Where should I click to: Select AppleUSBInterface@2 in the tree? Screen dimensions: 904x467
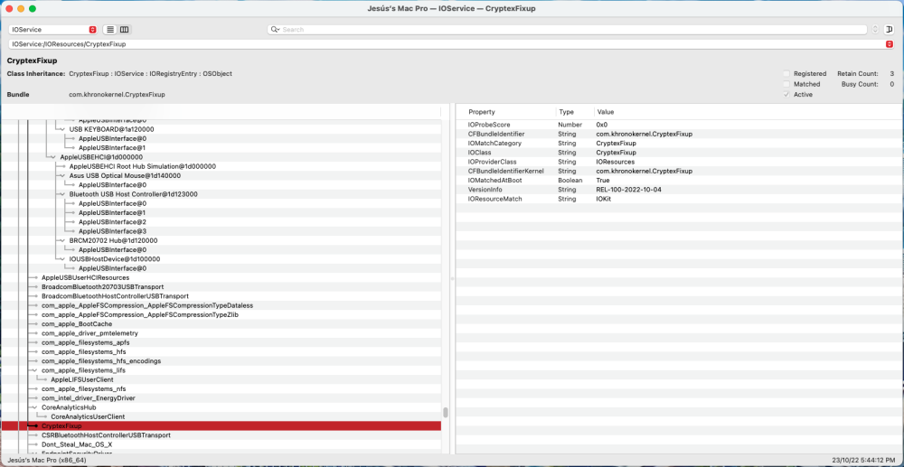point(112,221)
